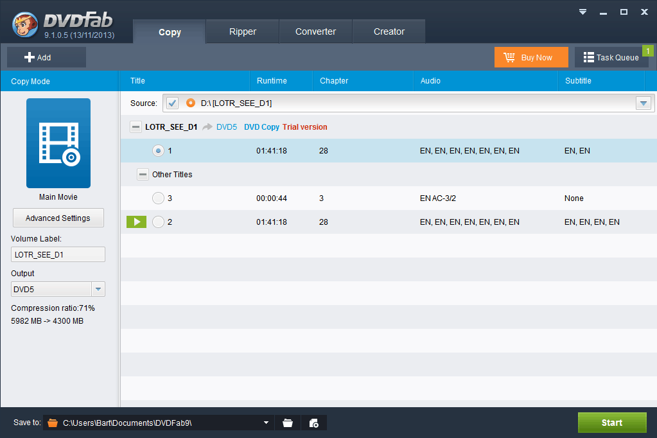The height and width of the screenshot is (438, 657).
Task: Click the Main Movie filmstrip icon
Action: 58,143
